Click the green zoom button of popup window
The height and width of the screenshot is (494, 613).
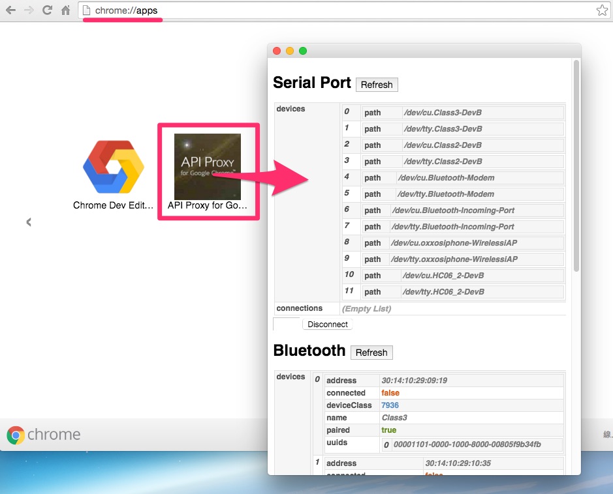[x=303, y=51]
